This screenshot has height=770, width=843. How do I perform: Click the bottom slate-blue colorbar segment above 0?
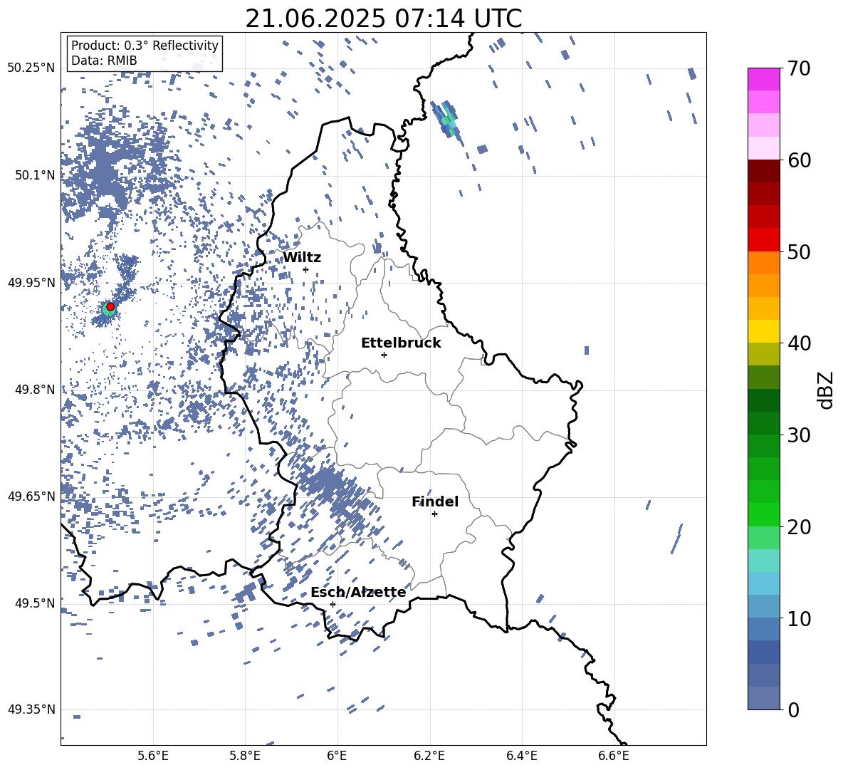[764, 698]
